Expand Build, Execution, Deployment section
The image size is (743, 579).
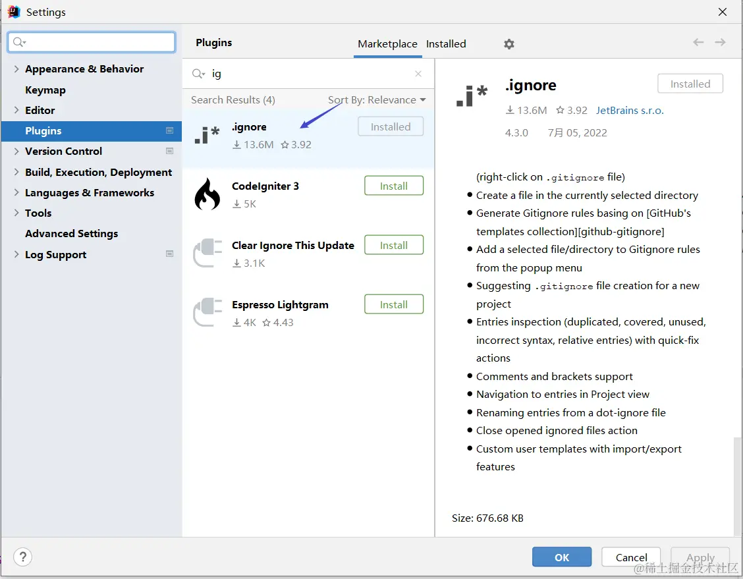(16, 172)
